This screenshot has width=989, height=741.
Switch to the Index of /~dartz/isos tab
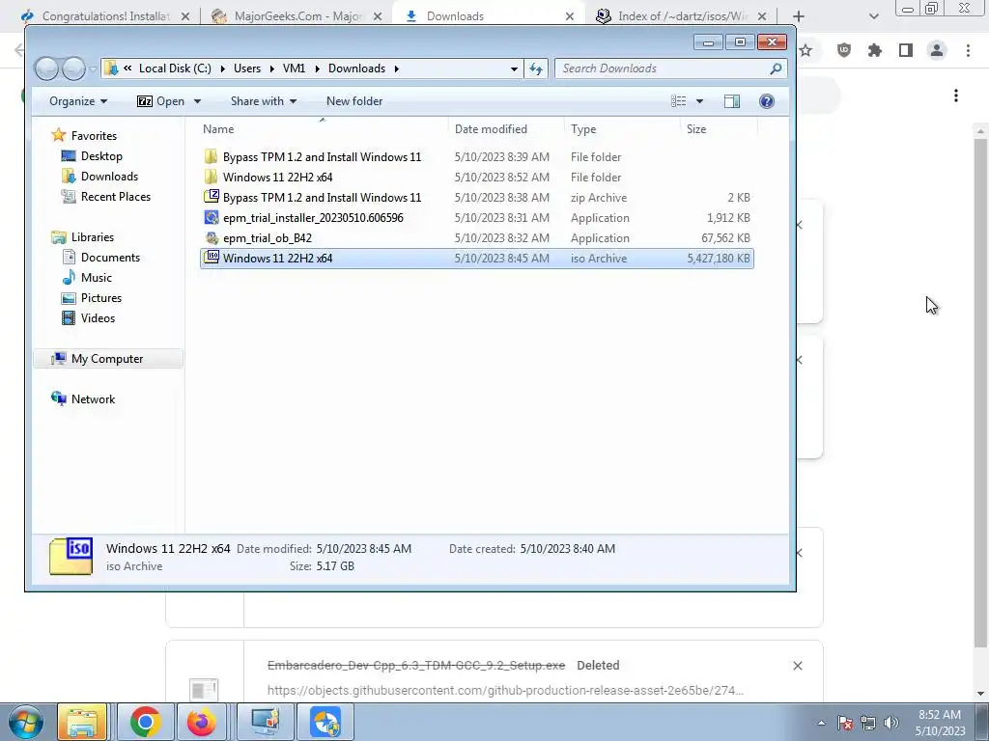(681, 16)
